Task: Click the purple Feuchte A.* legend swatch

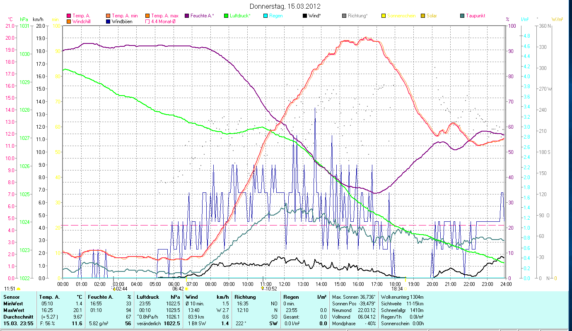Action: click(x=186, y=16)
